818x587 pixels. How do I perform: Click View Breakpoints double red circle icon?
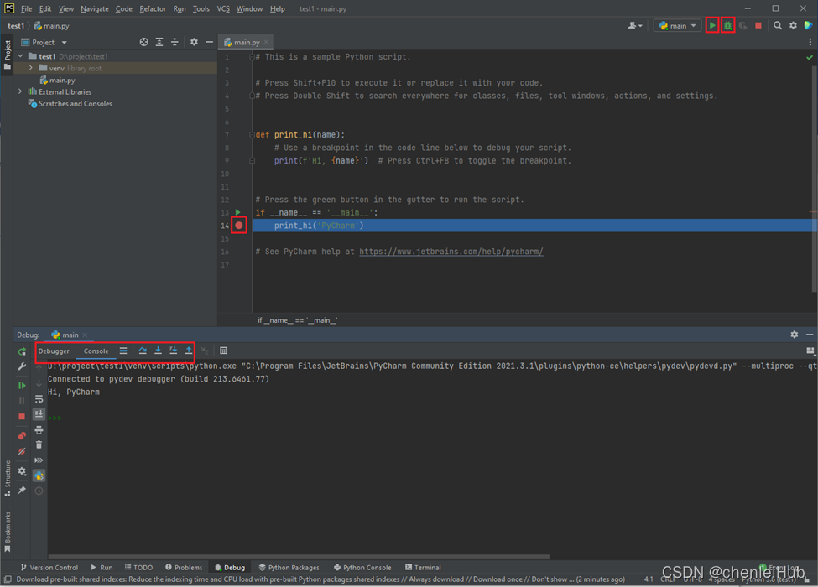tap(22, 435)
